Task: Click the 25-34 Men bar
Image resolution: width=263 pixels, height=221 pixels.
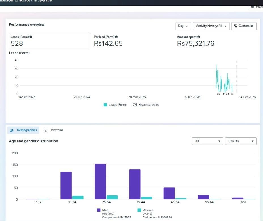Action: pyautogui.click(x=101, y=182)
